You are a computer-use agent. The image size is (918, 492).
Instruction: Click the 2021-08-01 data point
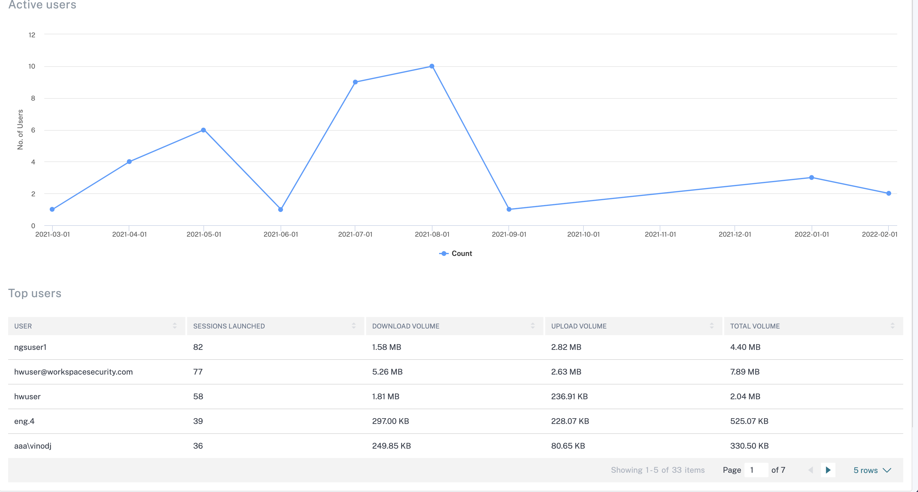coord(432,66)
